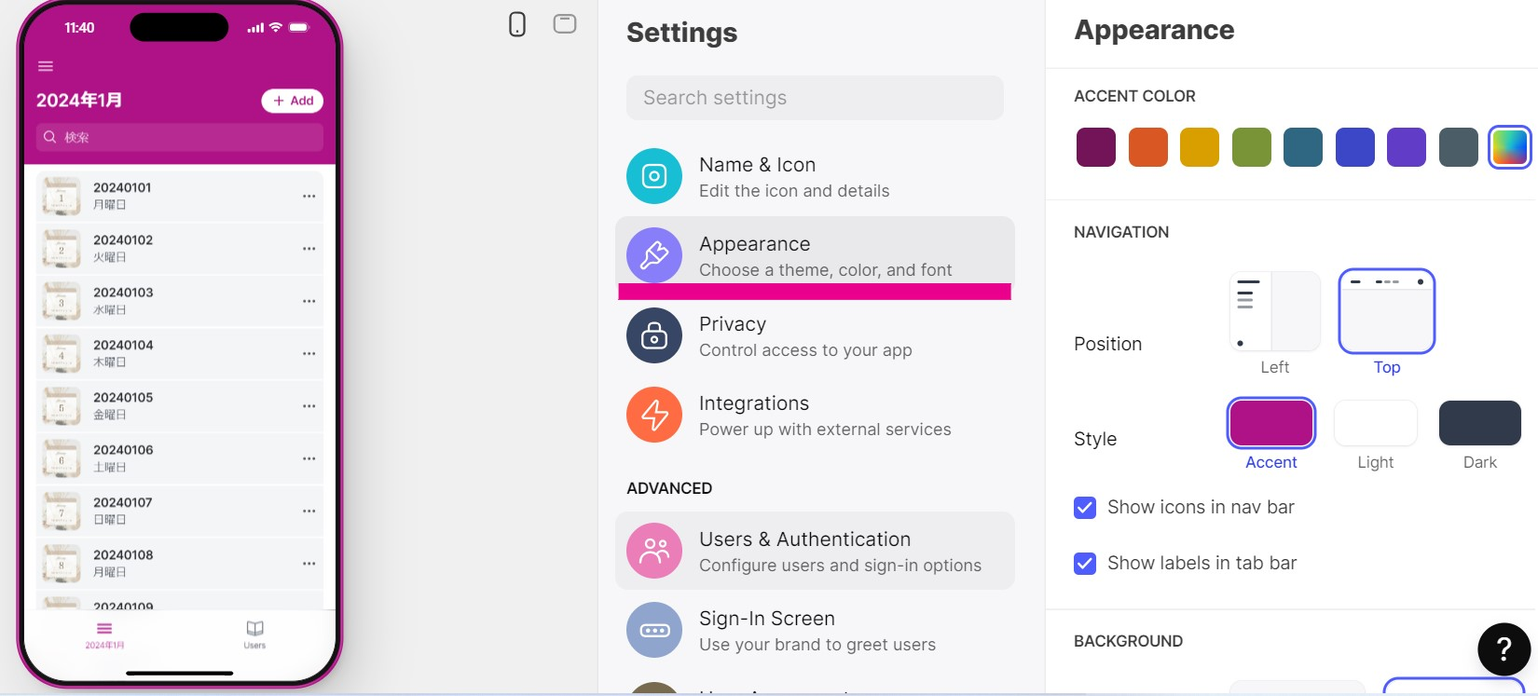Pick the yellow accent color
The height and width of the screenshot is (696, 1538).
click(1200, 147)
